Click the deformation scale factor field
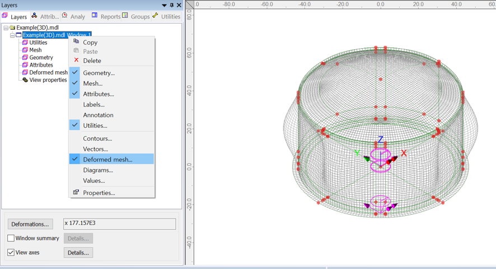 [x=120, y=224]
